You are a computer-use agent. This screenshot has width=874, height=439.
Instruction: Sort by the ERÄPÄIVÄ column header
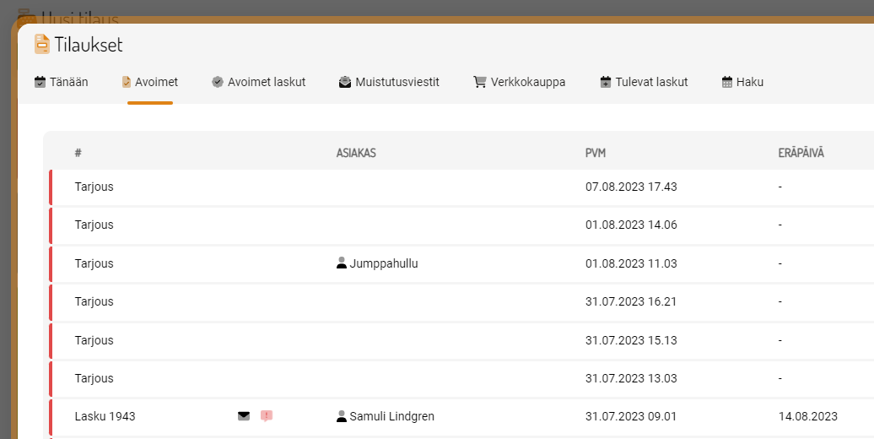tap(801, 153)
